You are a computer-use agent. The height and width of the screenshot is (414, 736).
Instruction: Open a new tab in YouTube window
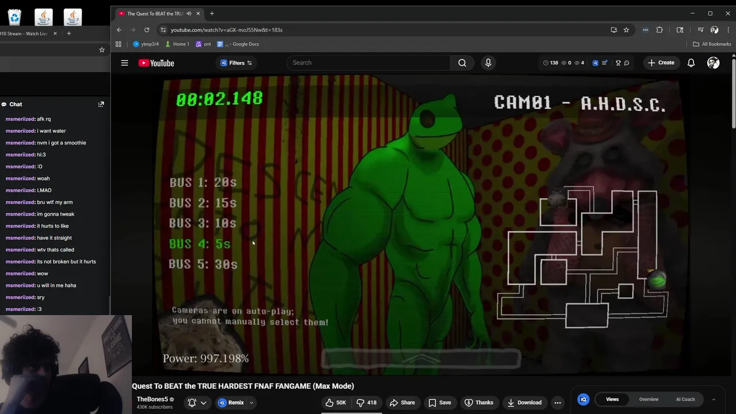pos(212,13)
